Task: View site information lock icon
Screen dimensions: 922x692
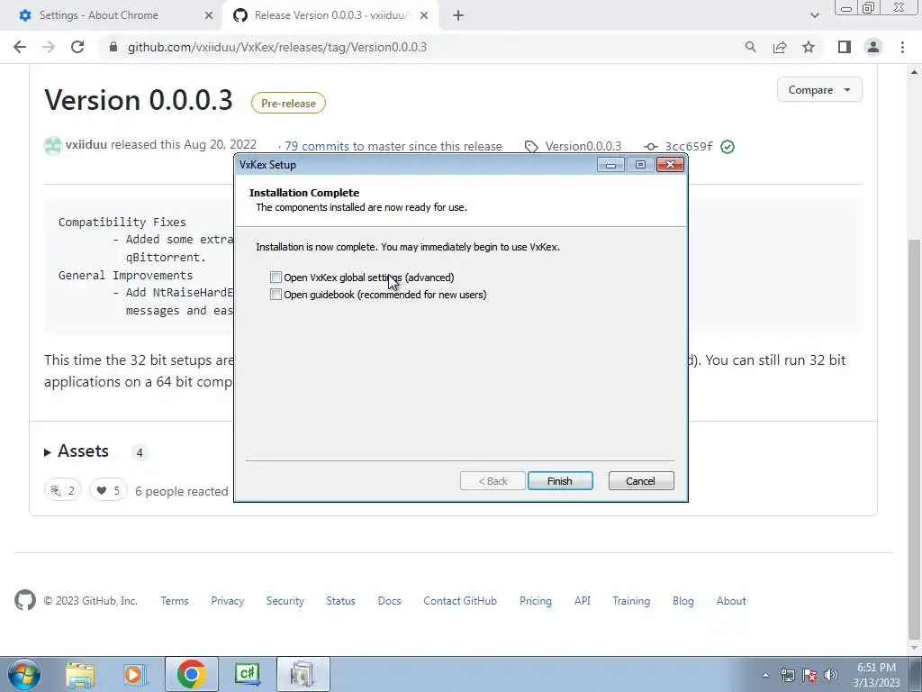Action: pyautogui.click(x=113, y=47)
